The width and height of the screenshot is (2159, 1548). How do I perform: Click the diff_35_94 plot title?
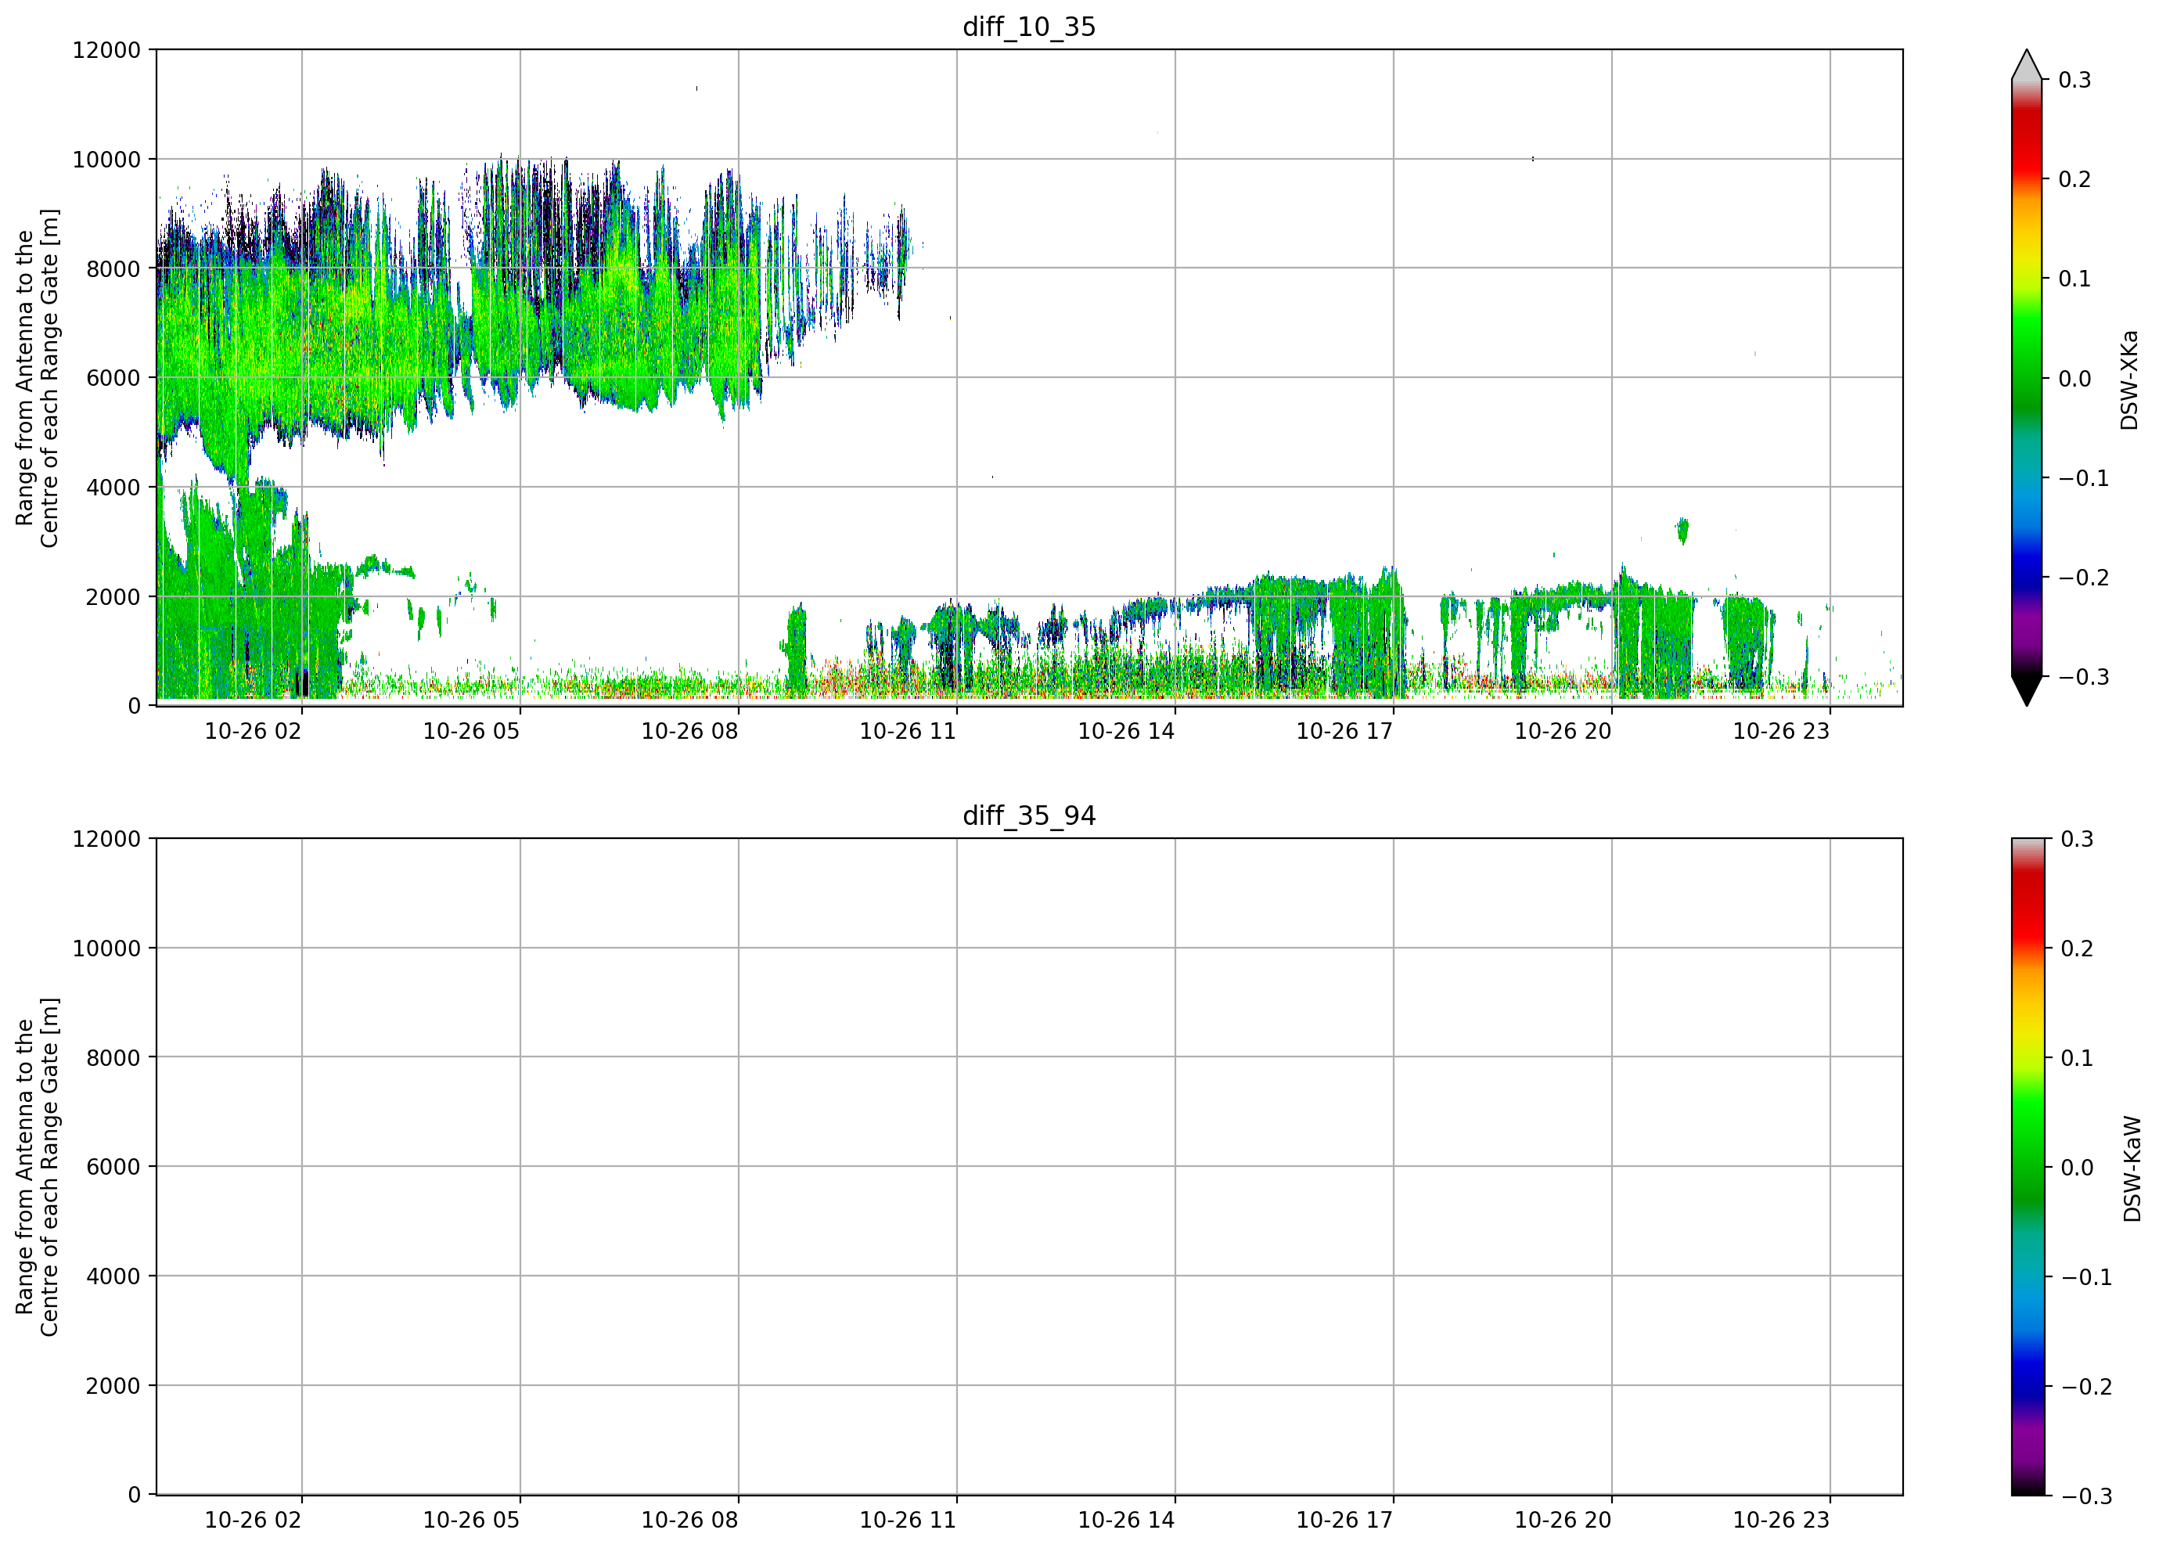(x=1029, y=816)
